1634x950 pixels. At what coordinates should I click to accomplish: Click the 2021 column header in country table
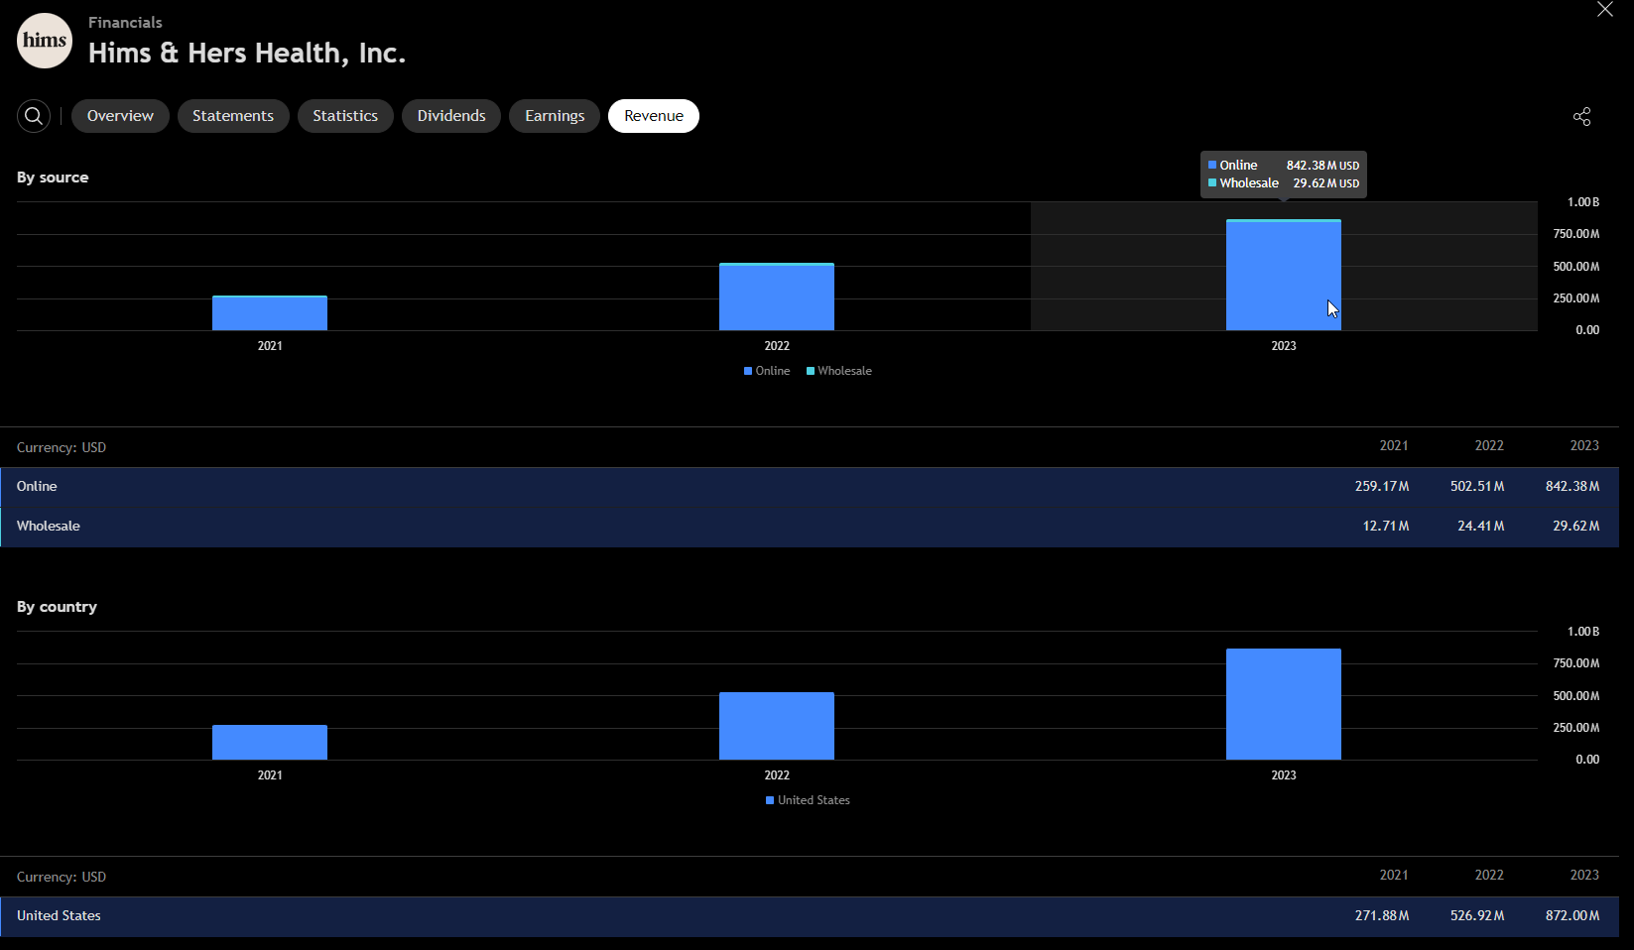click(x=1394, y=876)
